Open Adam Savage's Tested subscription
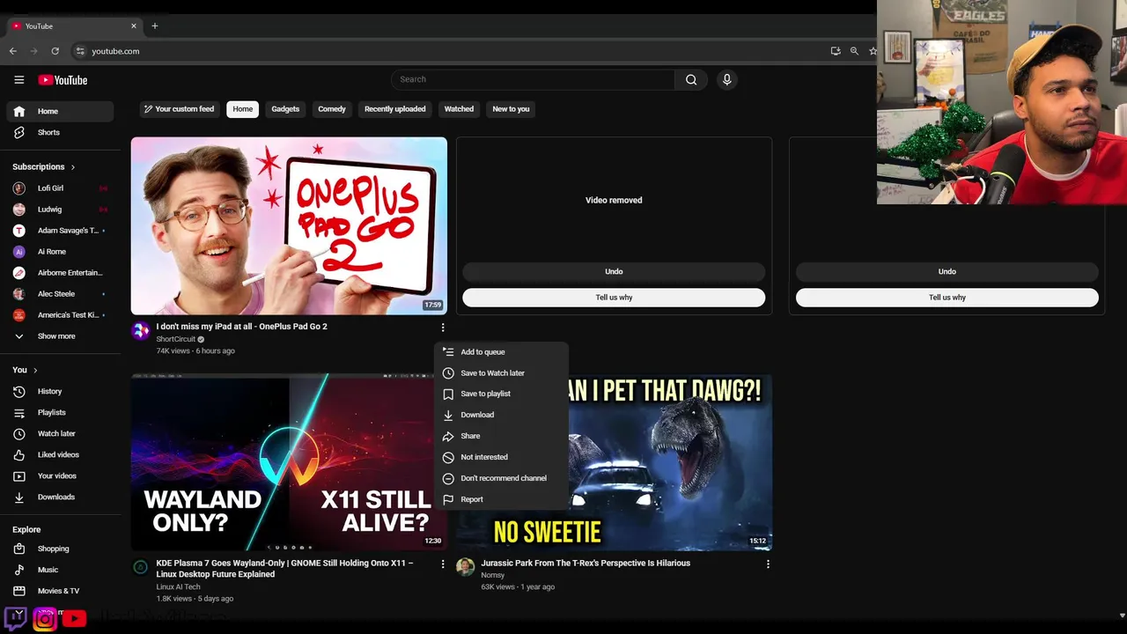Image resolution: width=1127 pixels, height=634 pixels. (x=60, y=230)
